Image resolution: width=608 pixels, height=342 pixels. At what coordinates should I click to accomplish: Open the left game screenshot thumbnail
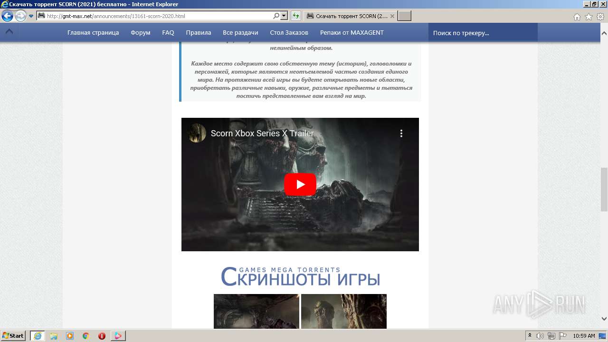[x=256, y=311]
